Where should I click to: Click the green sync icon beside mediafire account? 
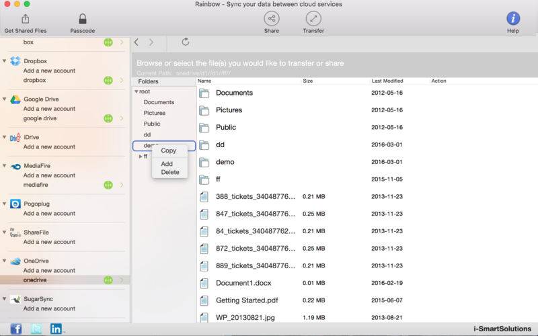click(x=108, y=185)
